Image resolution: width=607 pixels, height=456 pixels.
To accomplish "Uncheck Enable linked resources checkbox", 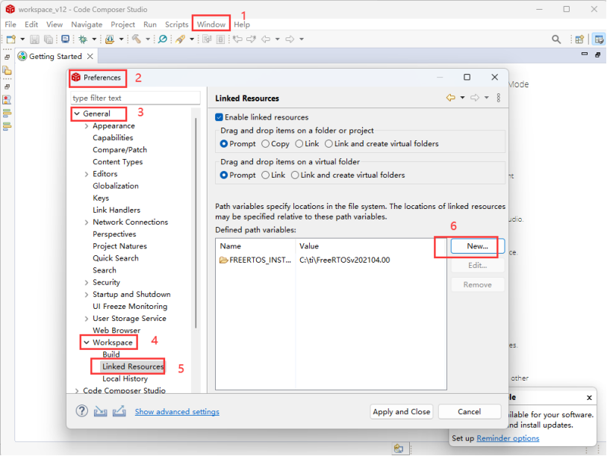I will [x=219, y=117].
